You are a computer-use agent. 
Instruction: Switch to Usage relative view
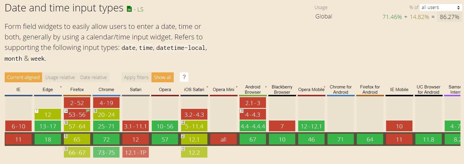pos(60,77)
